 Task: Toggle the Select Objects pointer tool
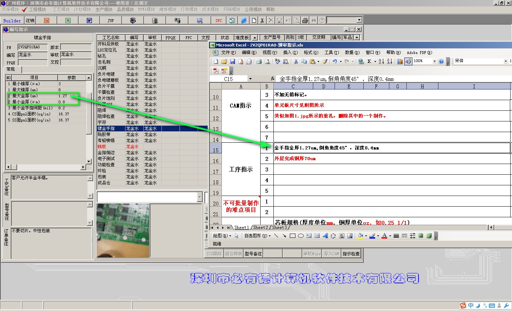236,236
